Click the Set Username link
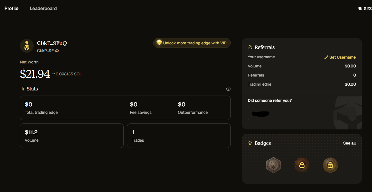 (342, 57)
